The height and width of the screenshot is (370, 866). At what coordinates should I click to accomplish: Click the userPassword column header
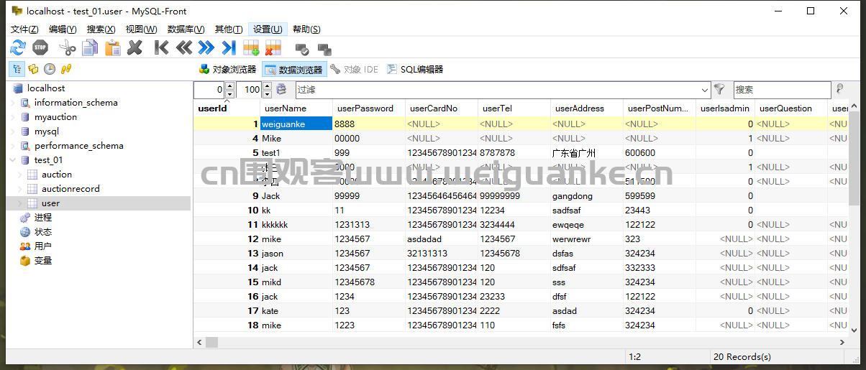(369, 108)
